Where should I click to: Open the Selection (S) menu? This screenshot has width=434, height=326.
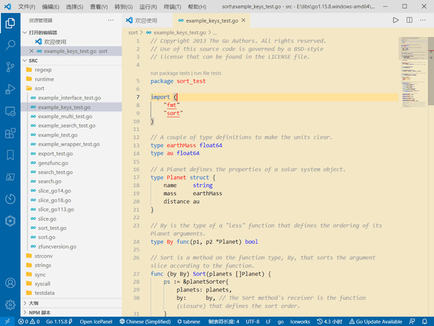click(74, 7)
